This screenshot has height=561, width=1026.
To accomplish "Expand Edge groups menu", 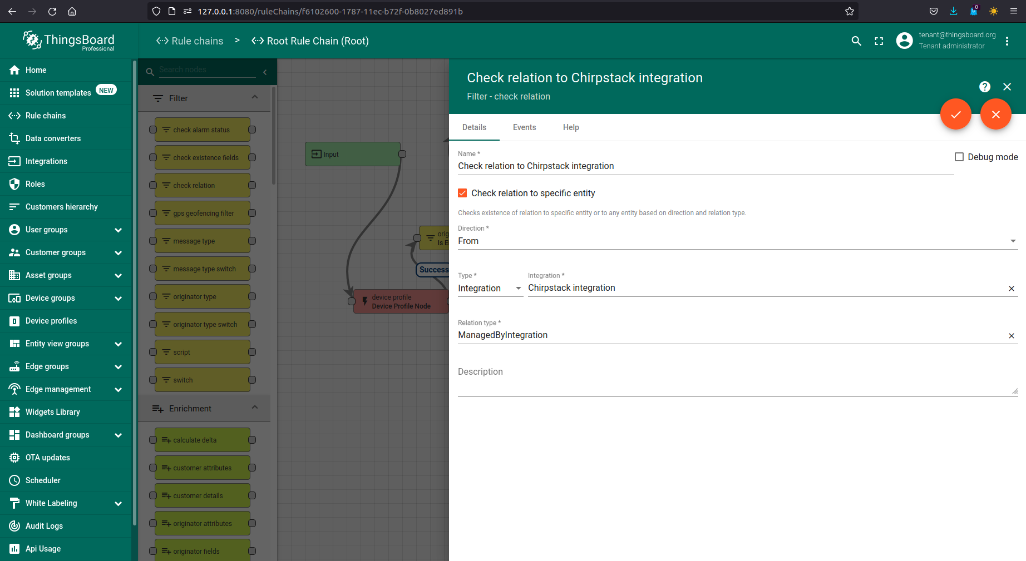I will click(x=118, y=366).
